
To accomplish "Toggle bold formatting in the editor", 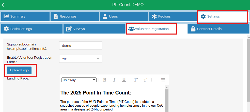I will click(x=104, y=80).
